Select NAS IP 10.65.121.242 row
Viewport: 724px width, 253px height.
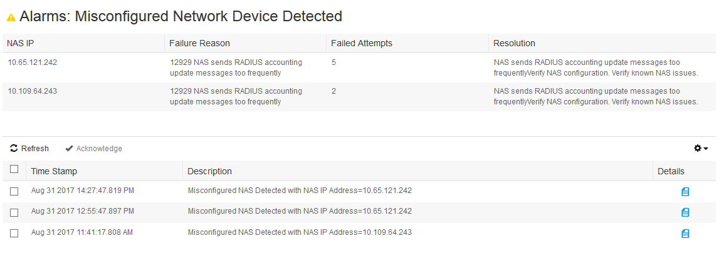[x=359, y=67]
